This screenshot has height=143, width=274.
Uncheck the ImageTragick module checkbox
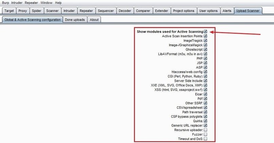(206, 41)
